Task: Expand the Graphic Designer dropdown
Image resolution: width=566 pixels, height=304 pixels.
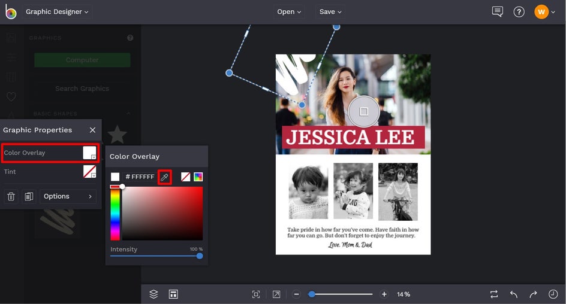Action: tap(58, 12)
